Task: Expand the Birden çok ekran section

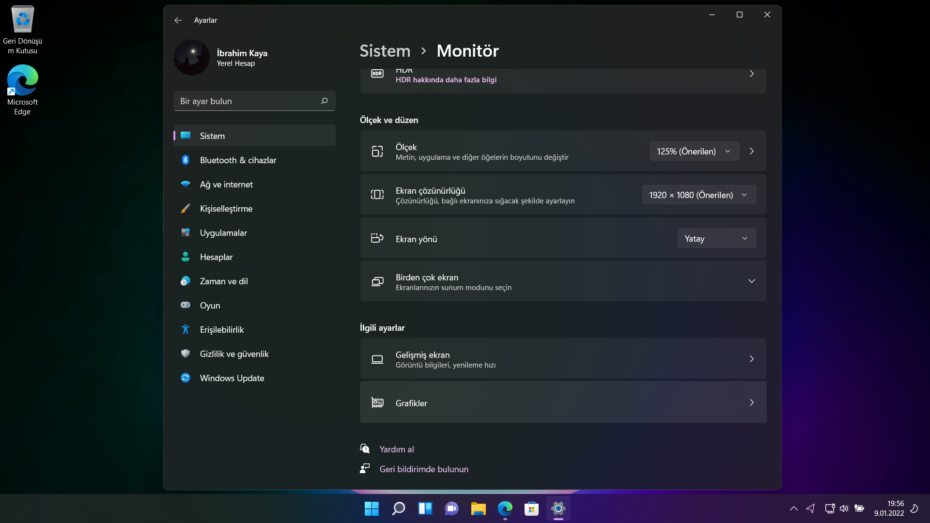Action: 751,281
